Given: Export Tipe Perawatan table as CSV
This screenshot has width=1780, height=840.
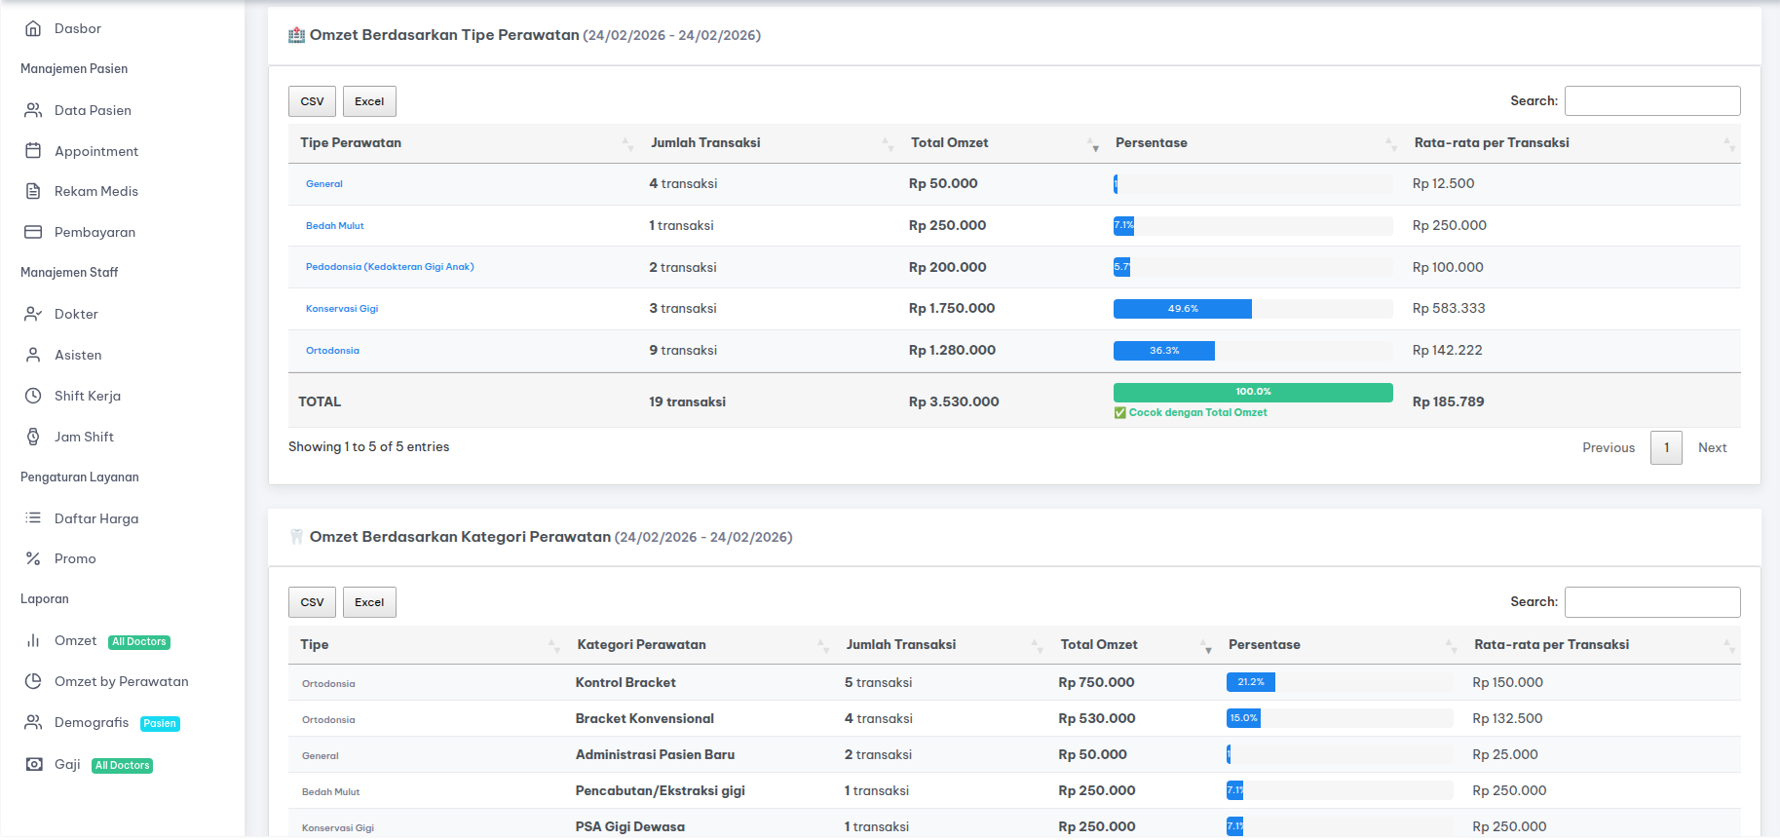Looking at the screenshot, I should [x=312, y=101].
